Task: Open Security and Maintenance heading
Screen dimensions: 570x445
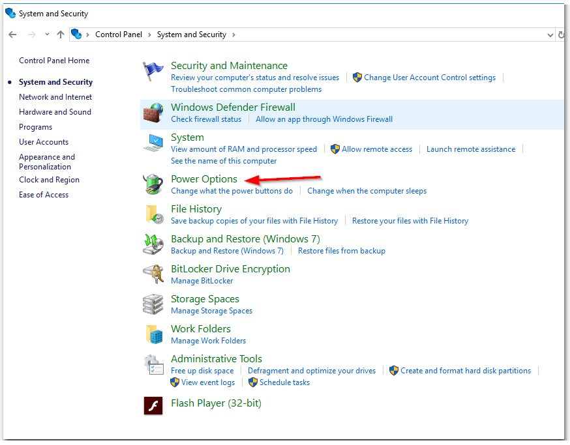Action: 229,66
